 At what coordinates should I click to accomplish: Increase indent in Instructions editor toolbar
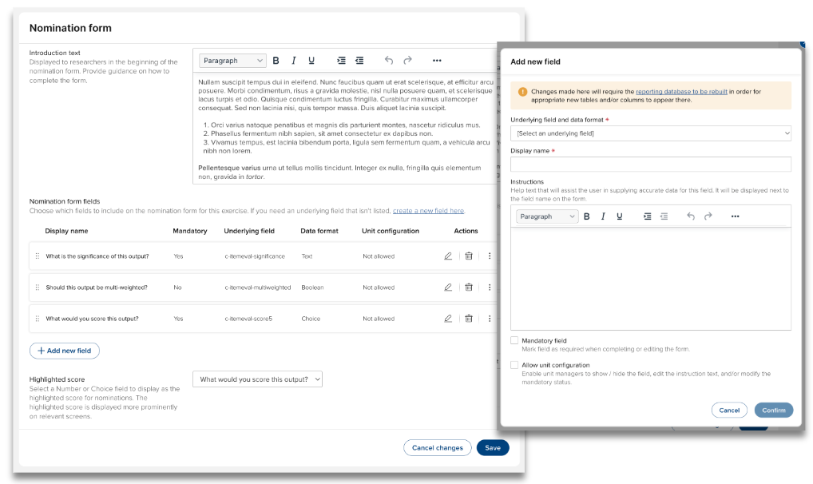(647, 216)
